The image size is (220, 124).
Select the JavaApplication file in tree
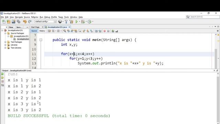(x=23, y=39)
